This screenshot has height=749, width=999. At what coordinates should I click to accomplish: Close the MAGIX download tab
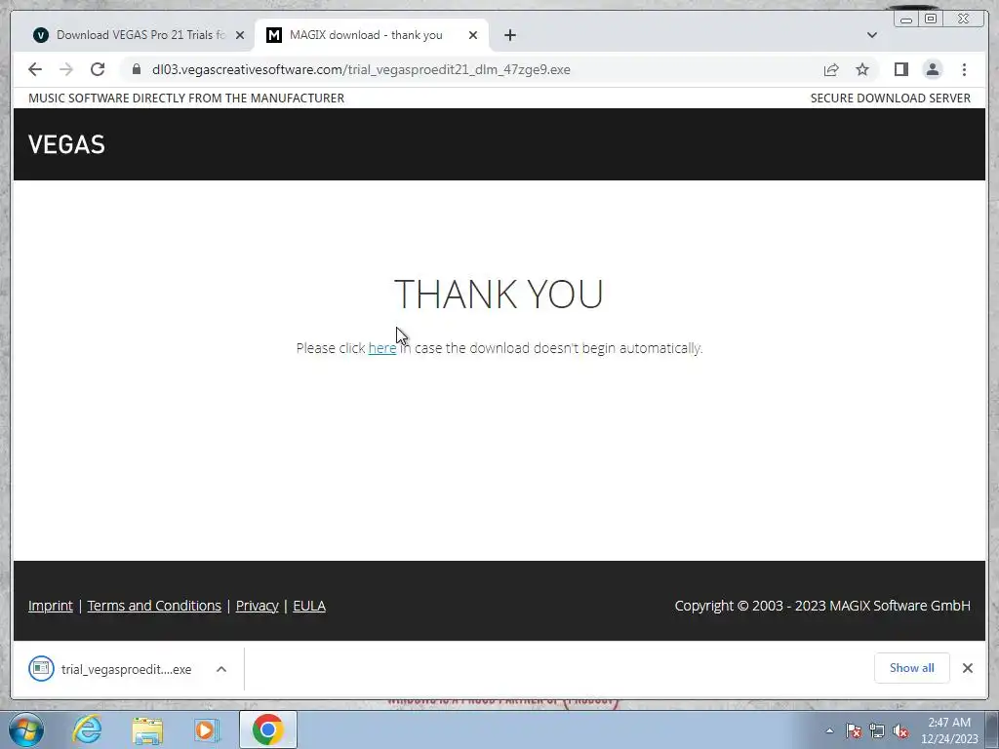473,35
